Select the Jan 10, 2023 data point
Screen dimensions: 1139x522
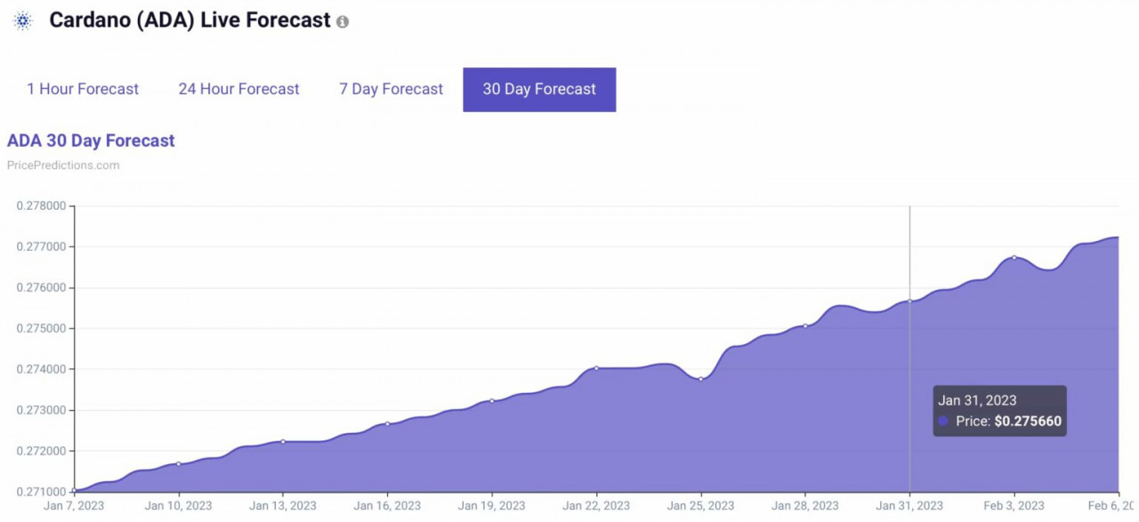click(179, 464)
